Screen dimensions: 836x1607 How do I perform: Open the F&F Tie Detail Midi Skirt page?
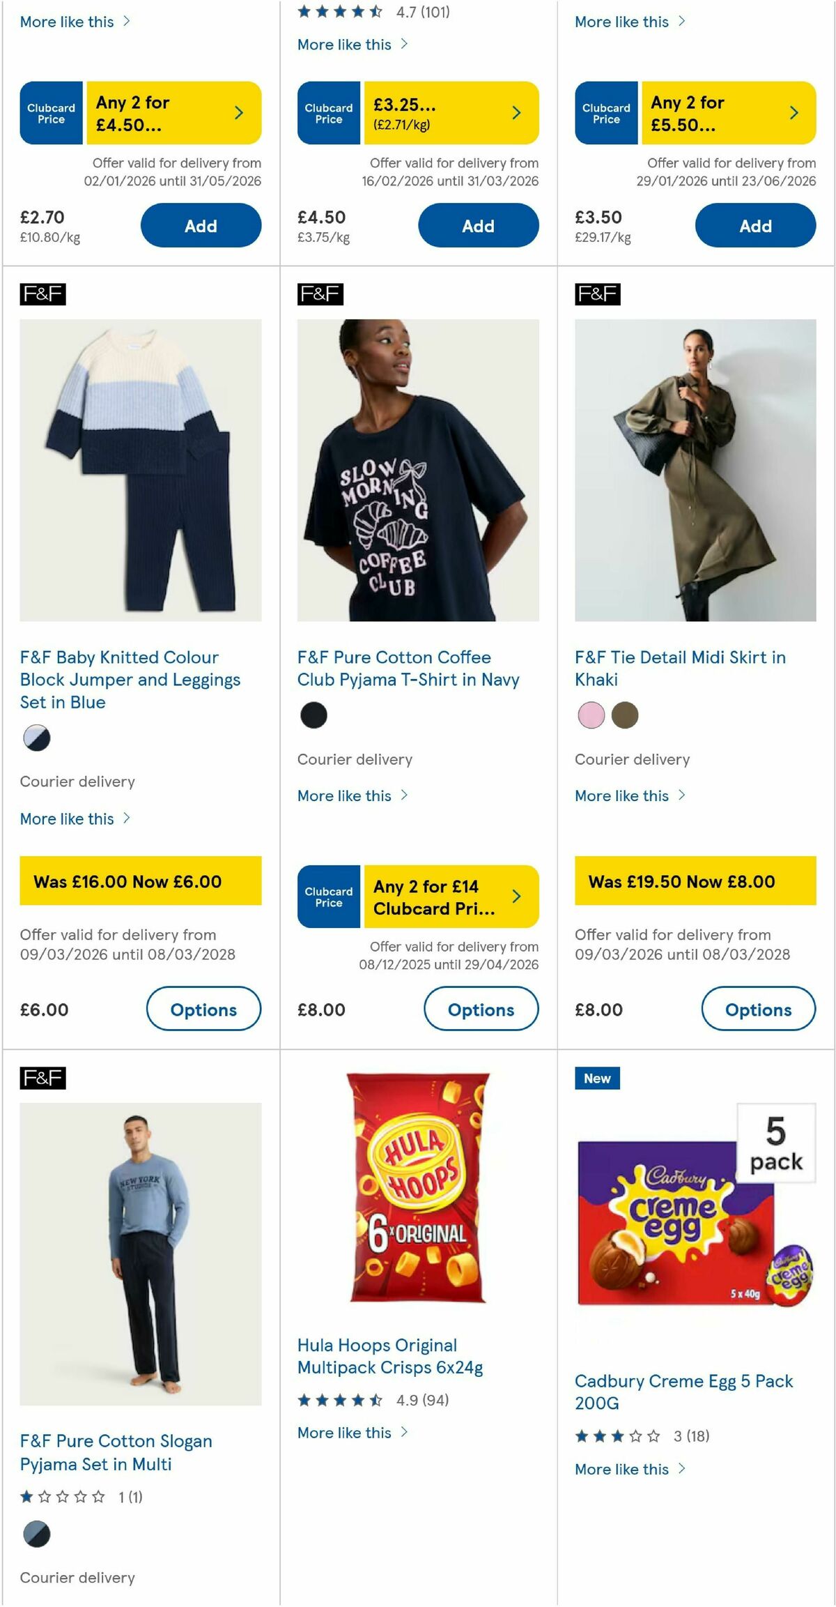coord(680,668)
